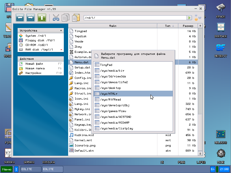
Task: Click the file list scrollbar down arrow
Action: coord(200,153)
